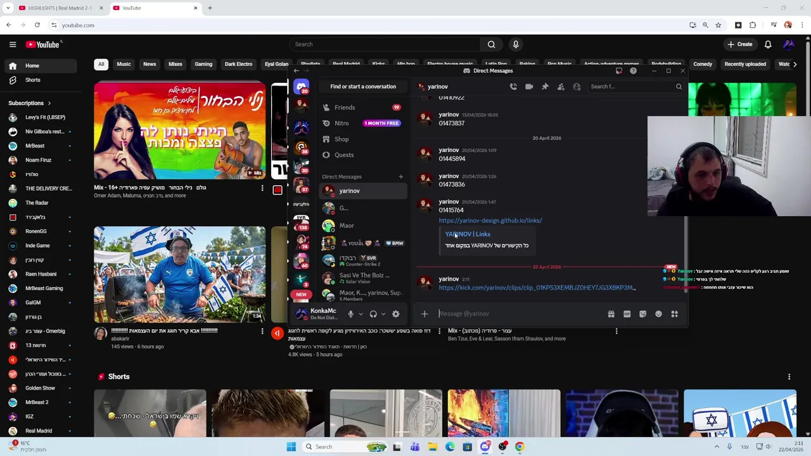Show more filter chips with right arrow
The width and height of the screenshot is (811, 456).
click(x=795, y=64)
